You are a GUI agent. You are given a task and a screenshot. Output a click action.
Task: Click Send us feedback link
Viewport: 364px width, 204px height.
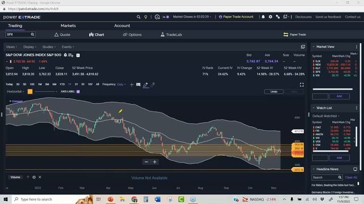click(x=328, y=17)
